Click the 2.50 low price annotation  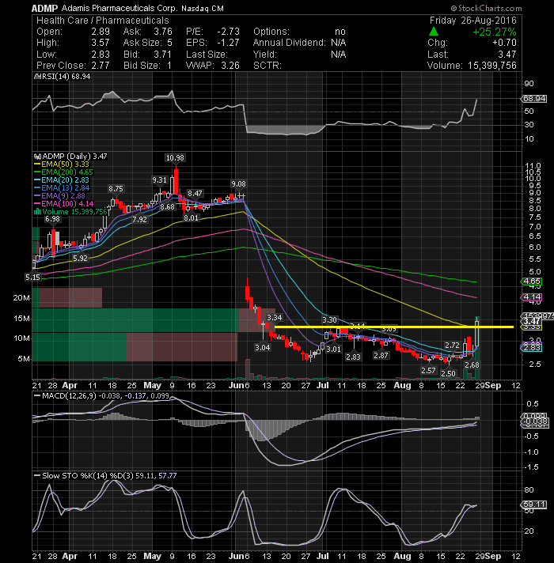click(x=448, y=373)
